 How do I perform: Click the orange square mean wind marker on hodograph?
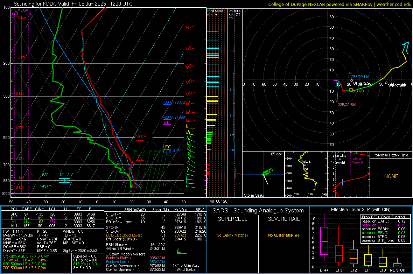click(351, 90)
